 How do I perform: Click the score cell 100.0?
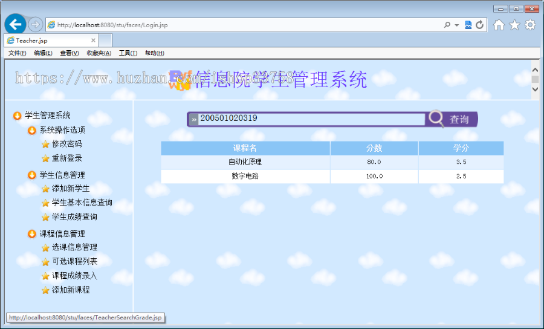coord(374,177)
